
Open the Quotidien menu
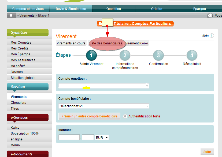[114, 9]
